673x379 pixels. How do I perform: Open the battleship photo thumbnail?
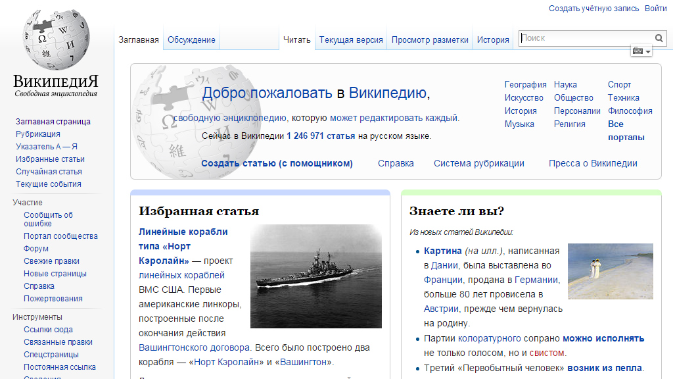coord(316,276)
